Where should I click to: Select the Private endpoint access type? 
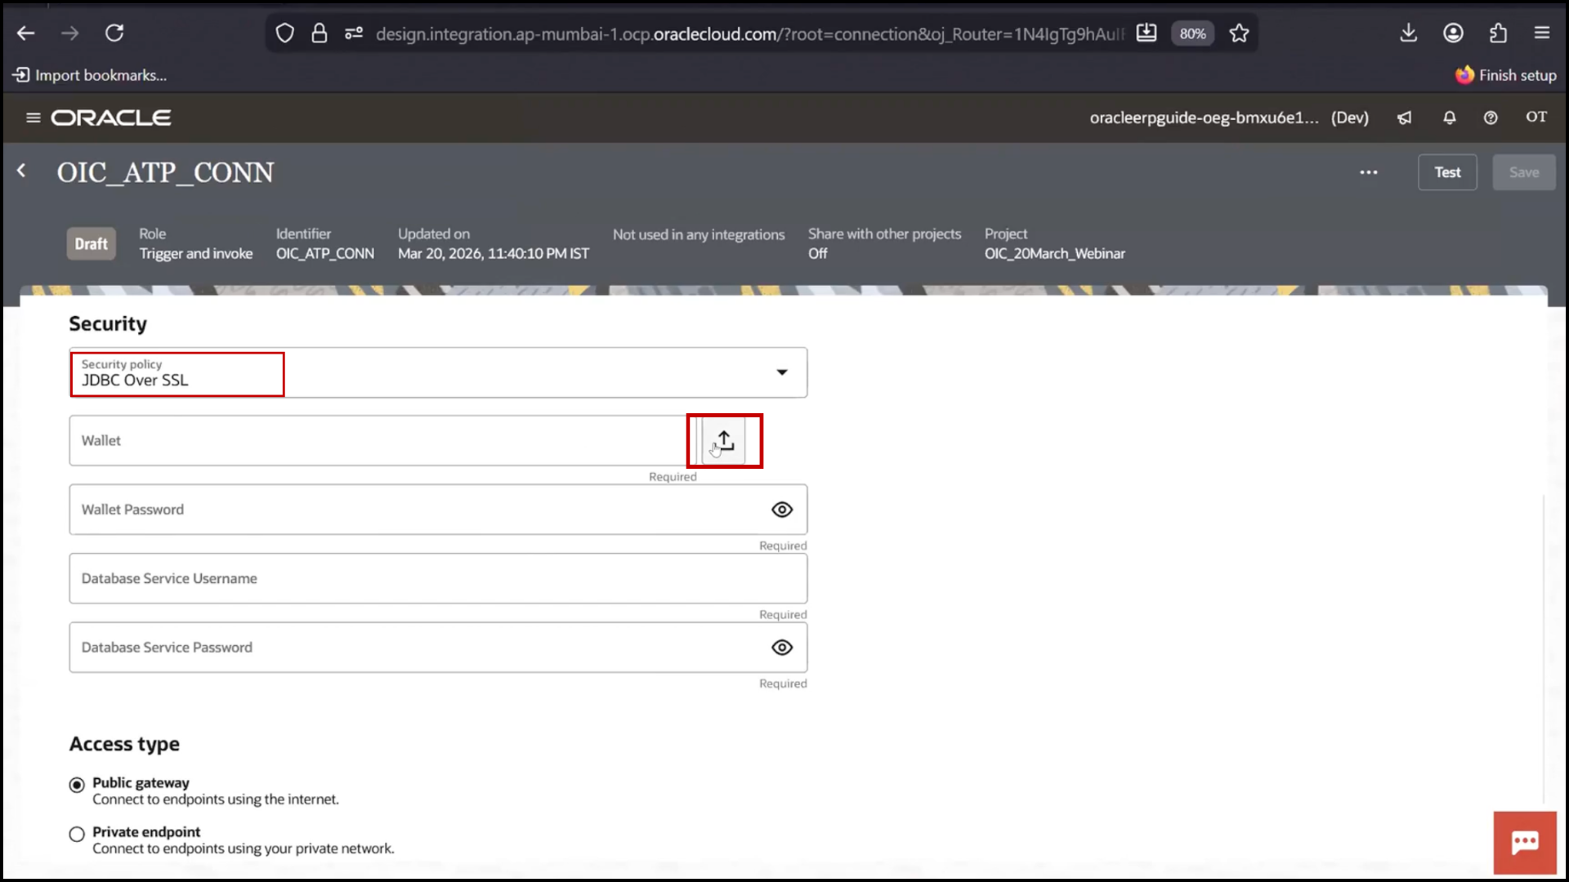pyautogui.click(x=77, y=834)
